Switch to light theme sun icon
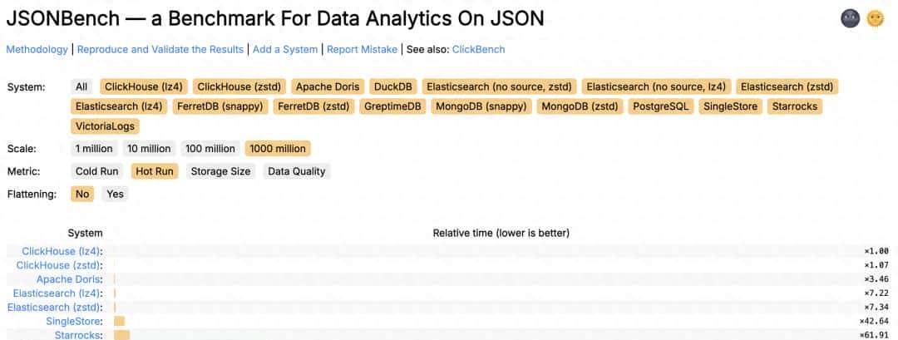898x340 pixels. 875,18
